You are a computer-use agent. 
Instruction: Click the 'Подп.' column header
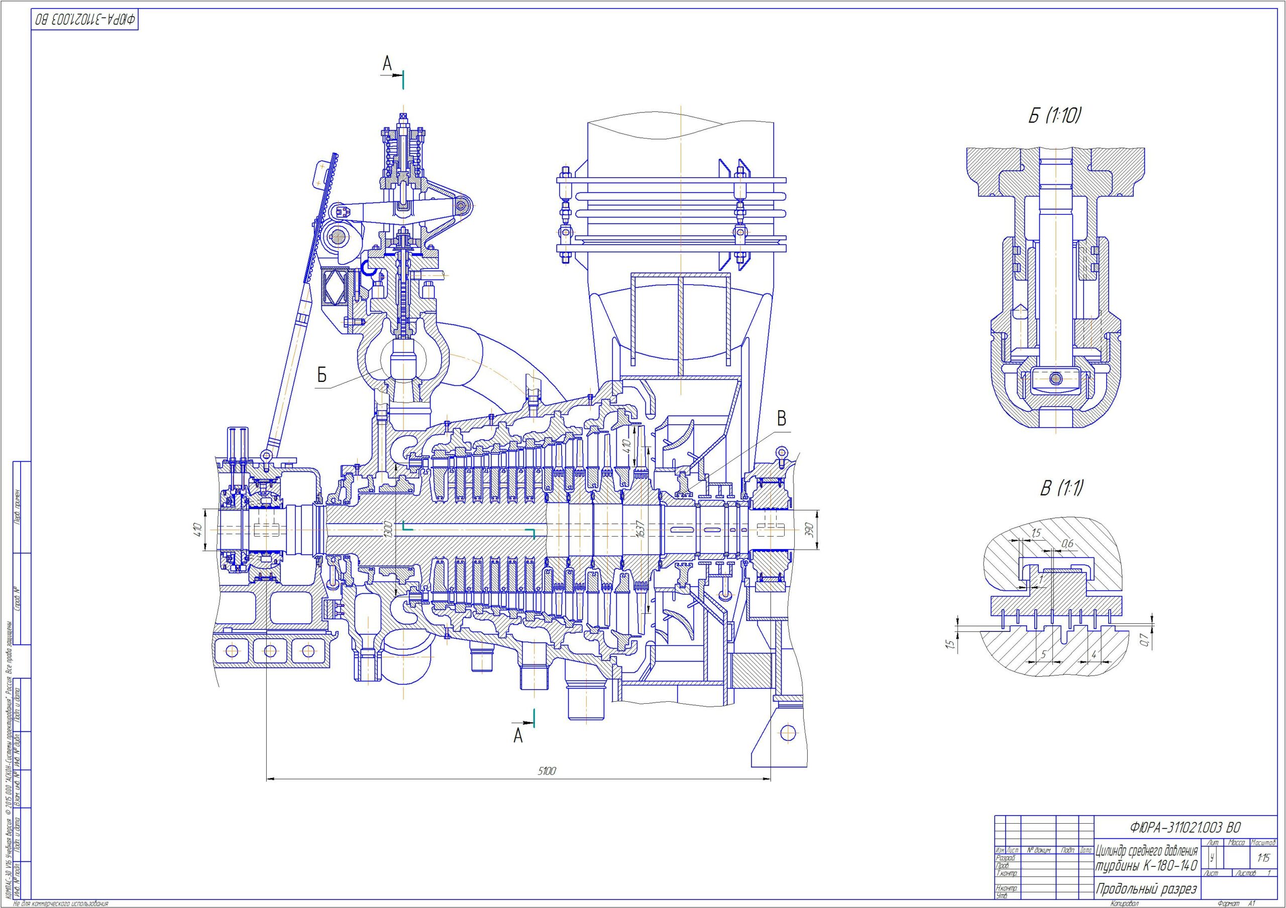pos(1067,851)
